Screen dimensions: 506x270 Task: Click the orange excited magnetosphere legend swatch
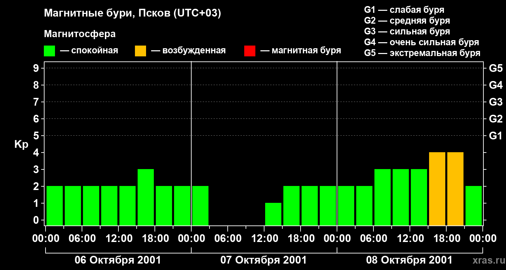point(140,51)
